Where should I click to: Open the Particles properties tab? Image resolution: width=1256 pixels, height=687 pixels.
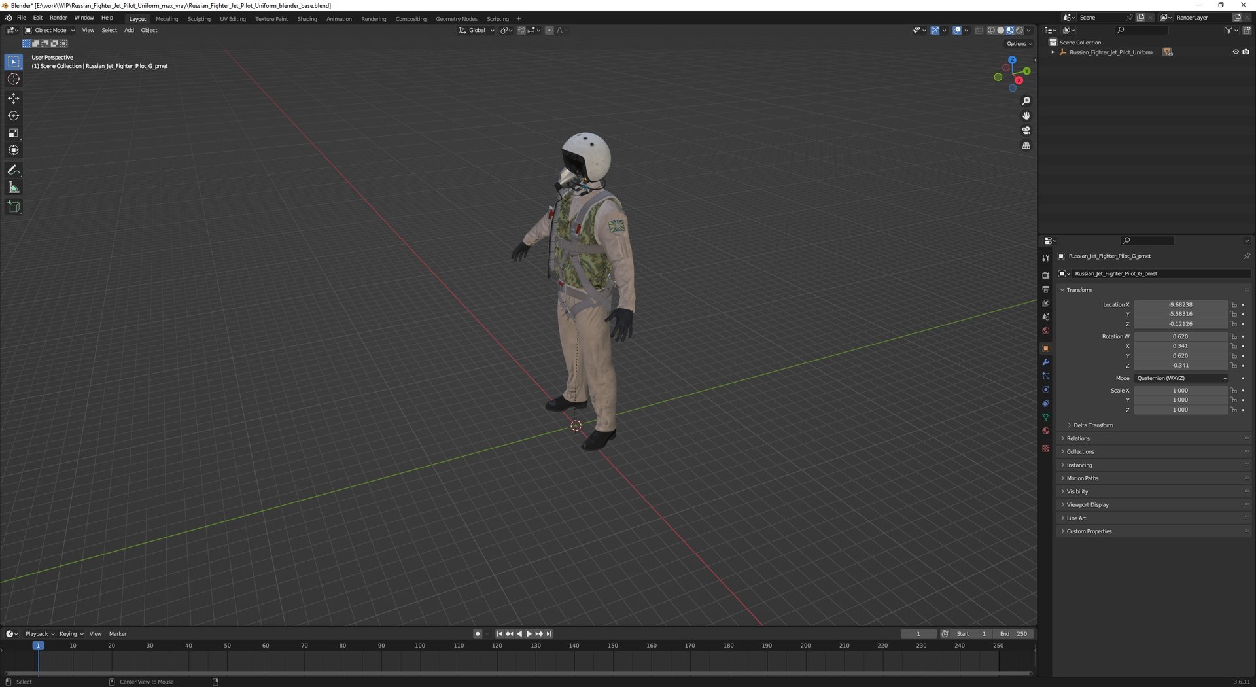point(1045,376)
